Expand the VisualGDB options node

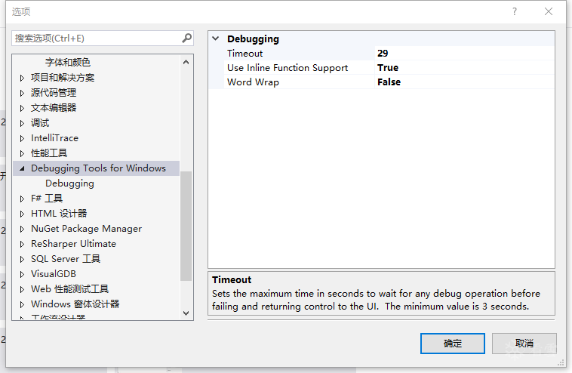[x=22, y=274]
